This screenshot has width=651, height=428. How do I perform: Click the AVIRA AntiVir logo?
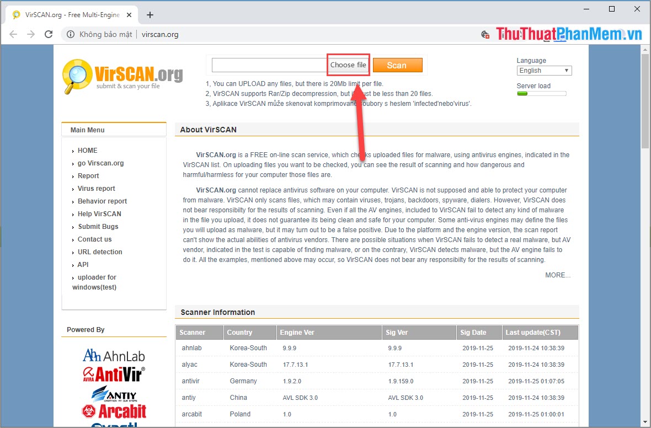114,374
